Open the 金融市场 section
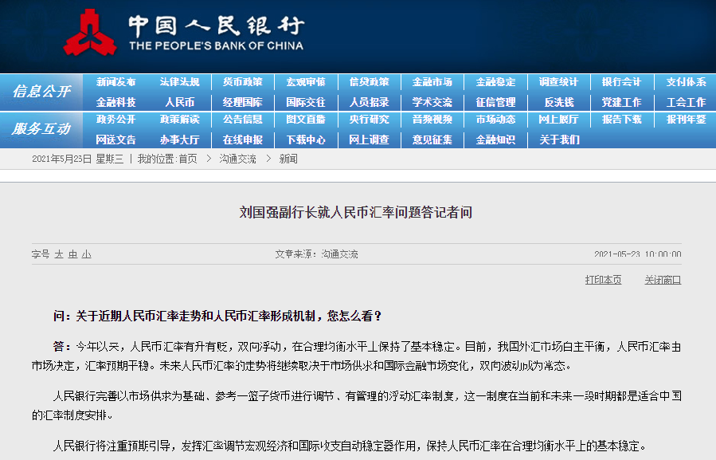 click(x=432, y=81)
